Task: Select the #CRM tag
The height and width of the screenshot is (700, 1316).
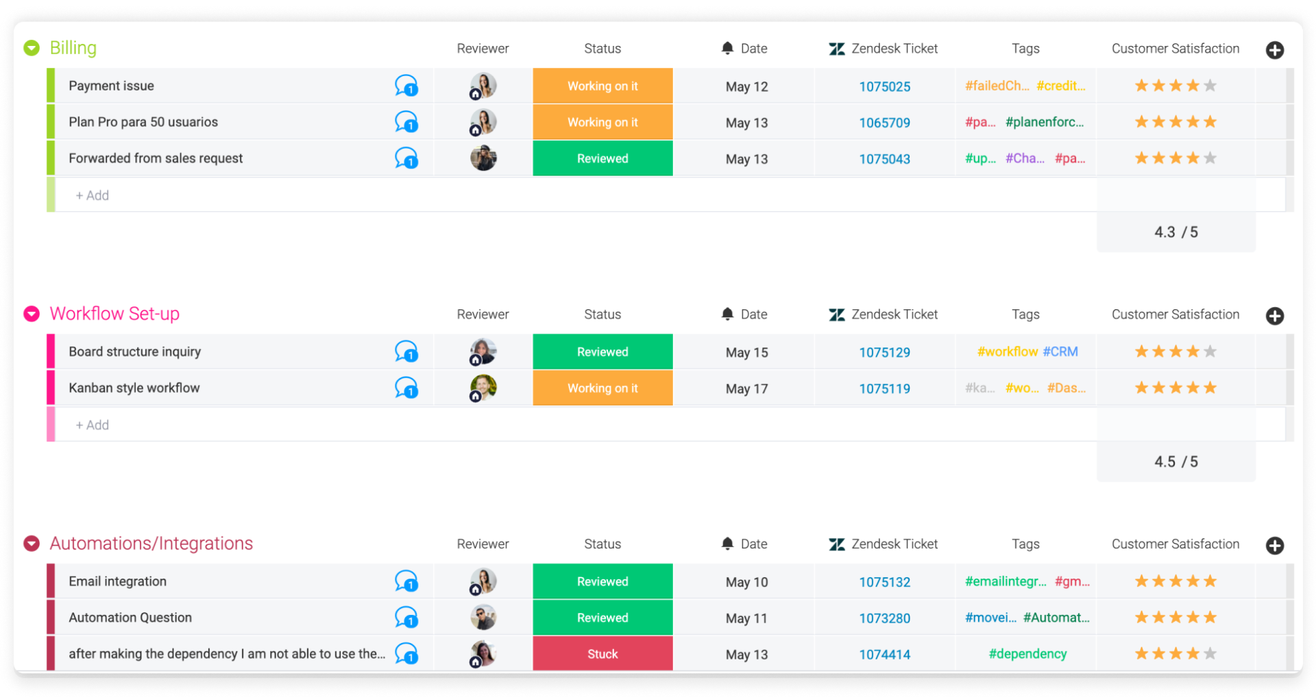Action: 1060,352
